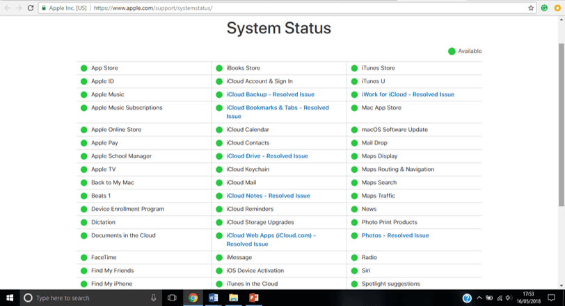The height and width of the screenshot is (306, 565).
Task: Click the taskbar clock showing 17:53
Action: 529,298
